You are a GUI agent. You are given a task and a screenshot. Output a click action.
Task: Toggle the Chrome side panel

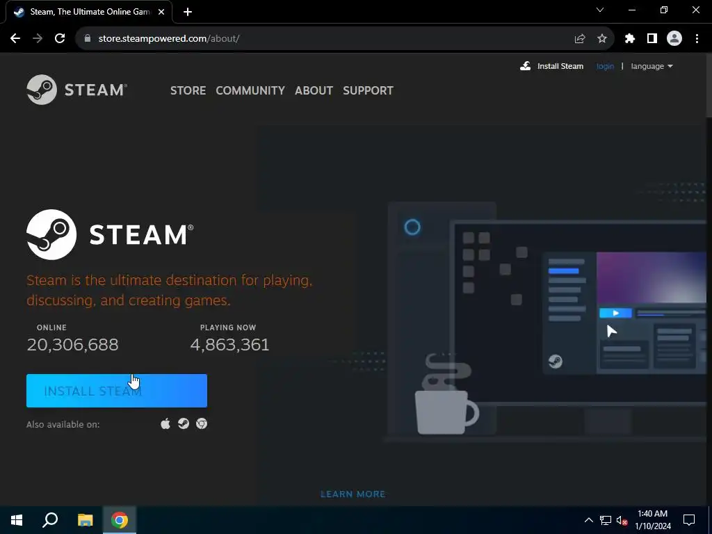pyautogui.click(x=652, y=39)
